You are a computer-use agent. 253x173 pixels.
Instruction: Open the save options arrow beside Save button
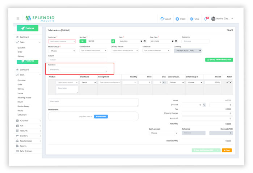(218, 150)
